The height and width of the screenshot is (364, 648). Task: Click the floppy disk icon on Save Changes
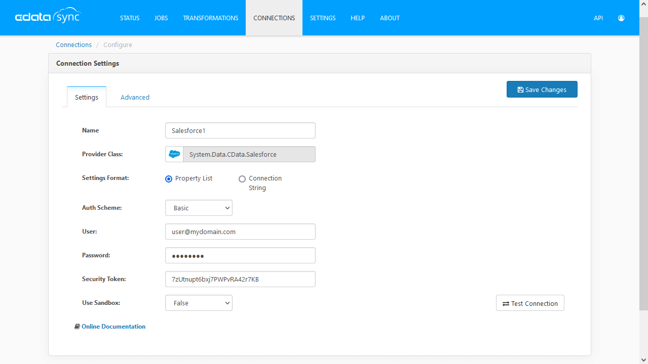click(x=520, y=89)
